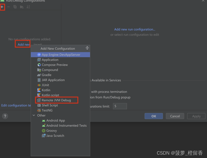
Task: Click the JUnit arrows icon
Action: (39, 85)
